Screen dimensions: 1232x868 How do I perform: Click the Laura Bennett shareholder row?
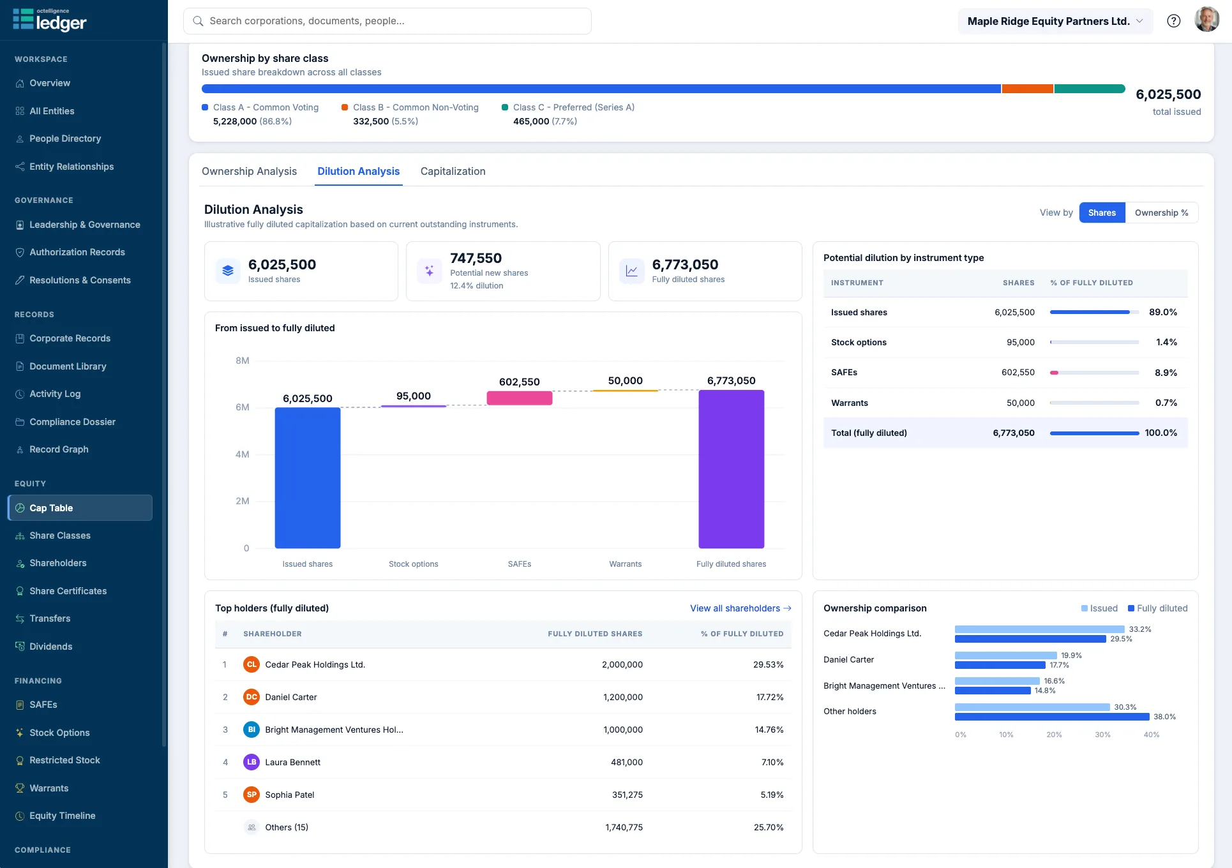pyautogui.click(x=503, y=762)
